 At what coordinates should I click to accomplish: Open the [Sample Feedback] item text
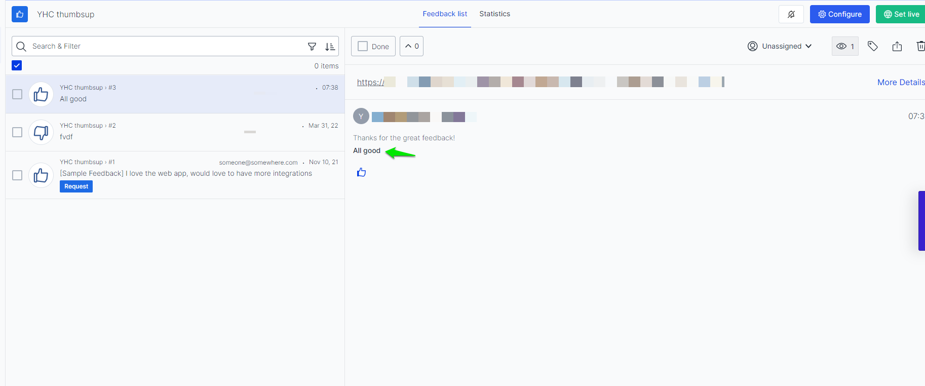(186, 173)
